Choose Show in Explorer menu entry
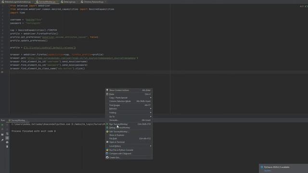 tap(128, 135)
